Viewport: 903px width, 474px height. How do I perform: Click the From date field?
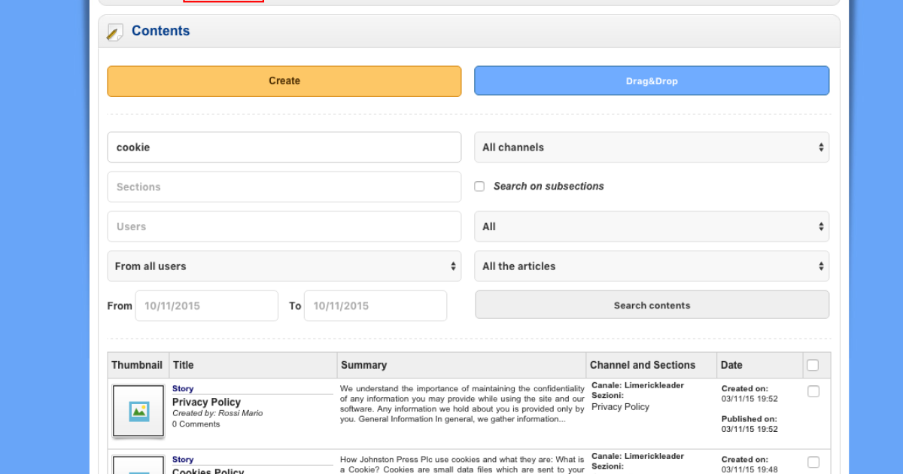(206, 306)
